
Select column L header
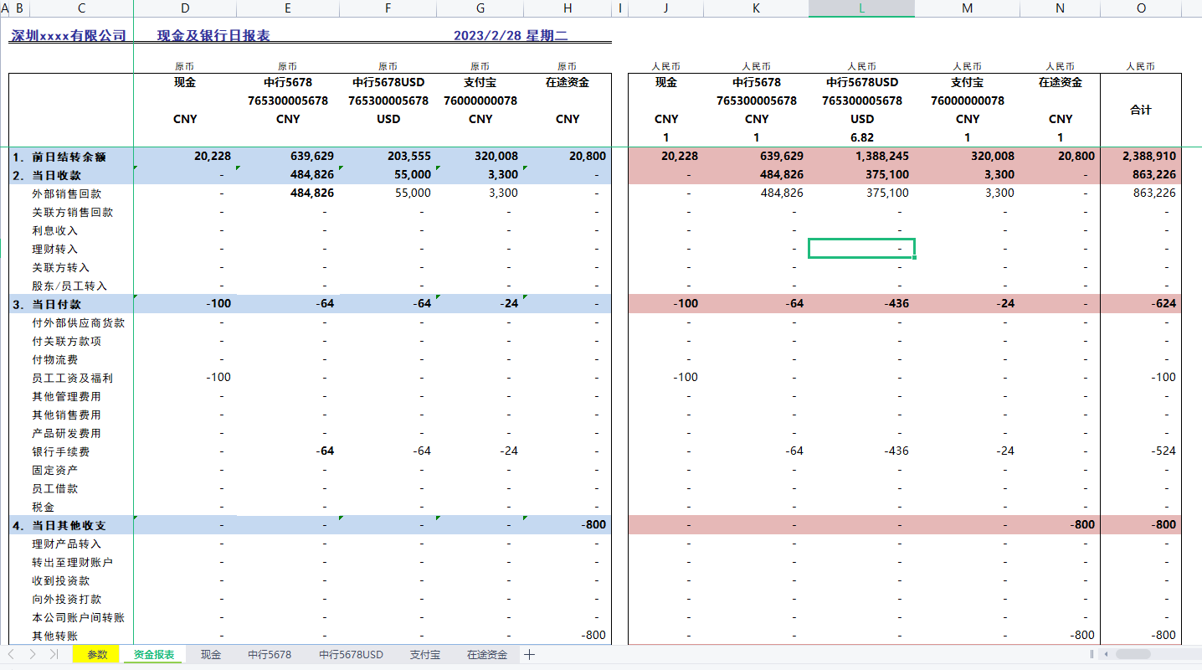pos(861,8)
